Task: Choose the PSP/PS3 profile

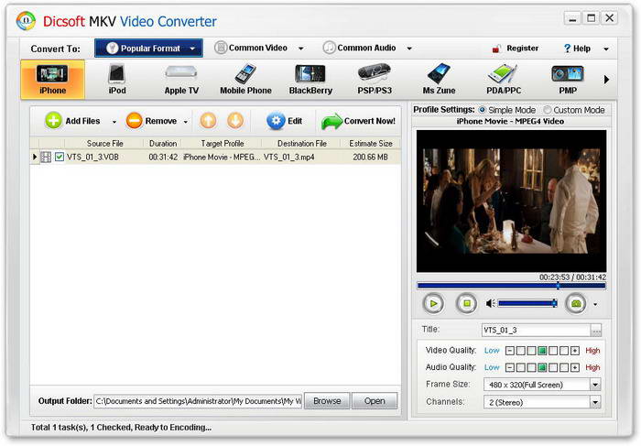Action: tap(375, 80)
